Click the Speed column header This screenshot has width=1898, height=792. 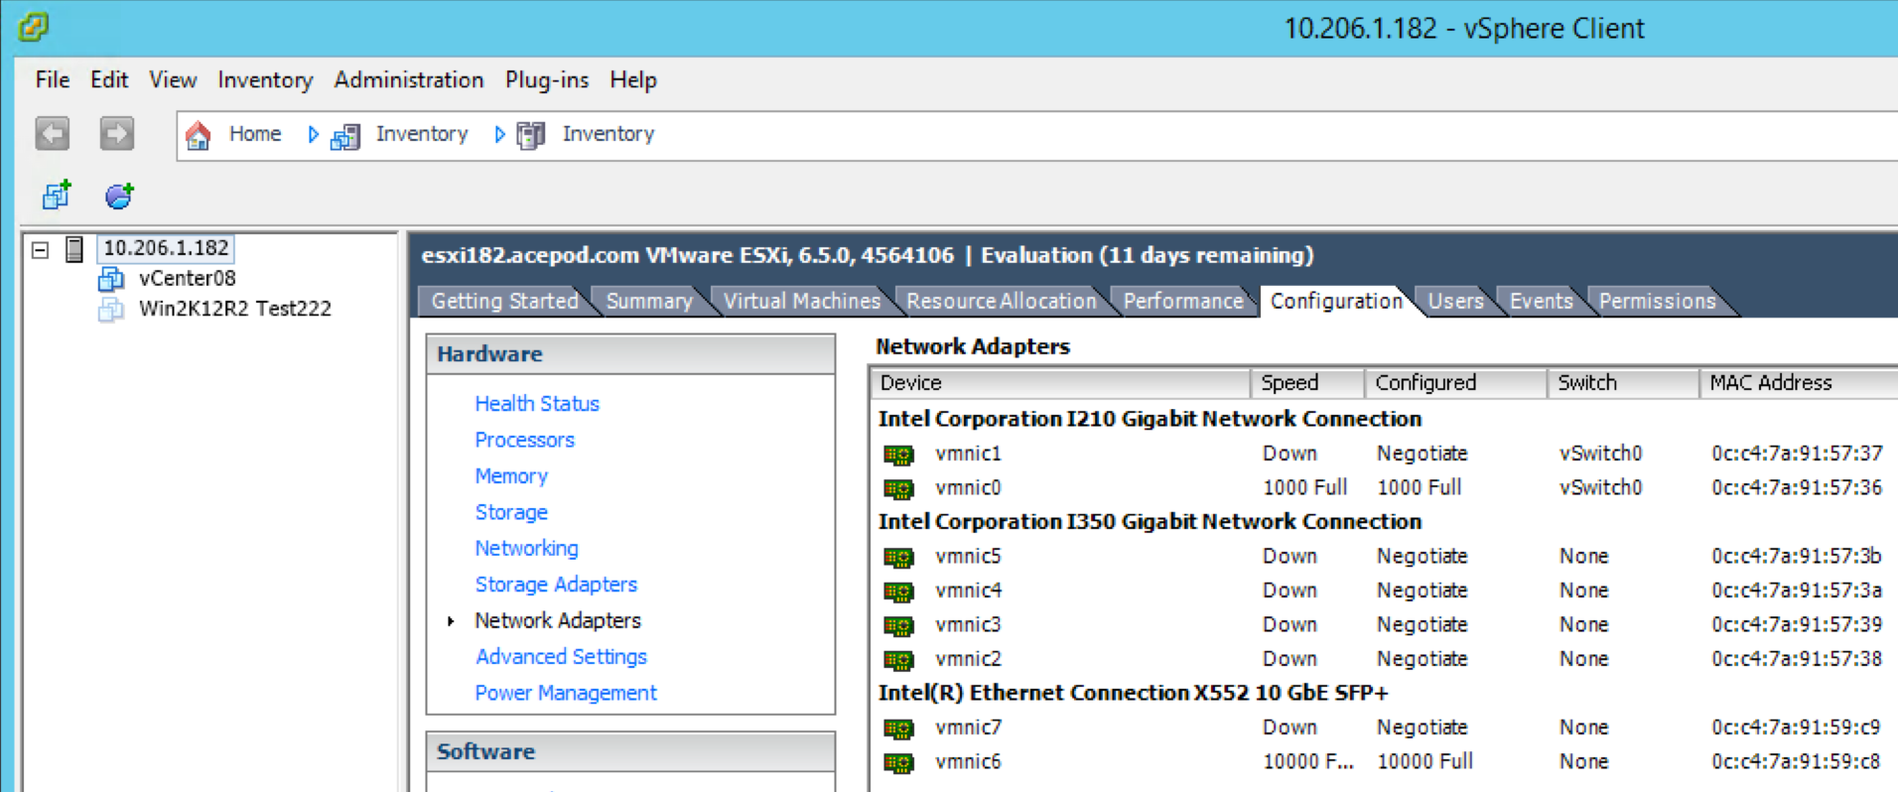point(1306,383)
